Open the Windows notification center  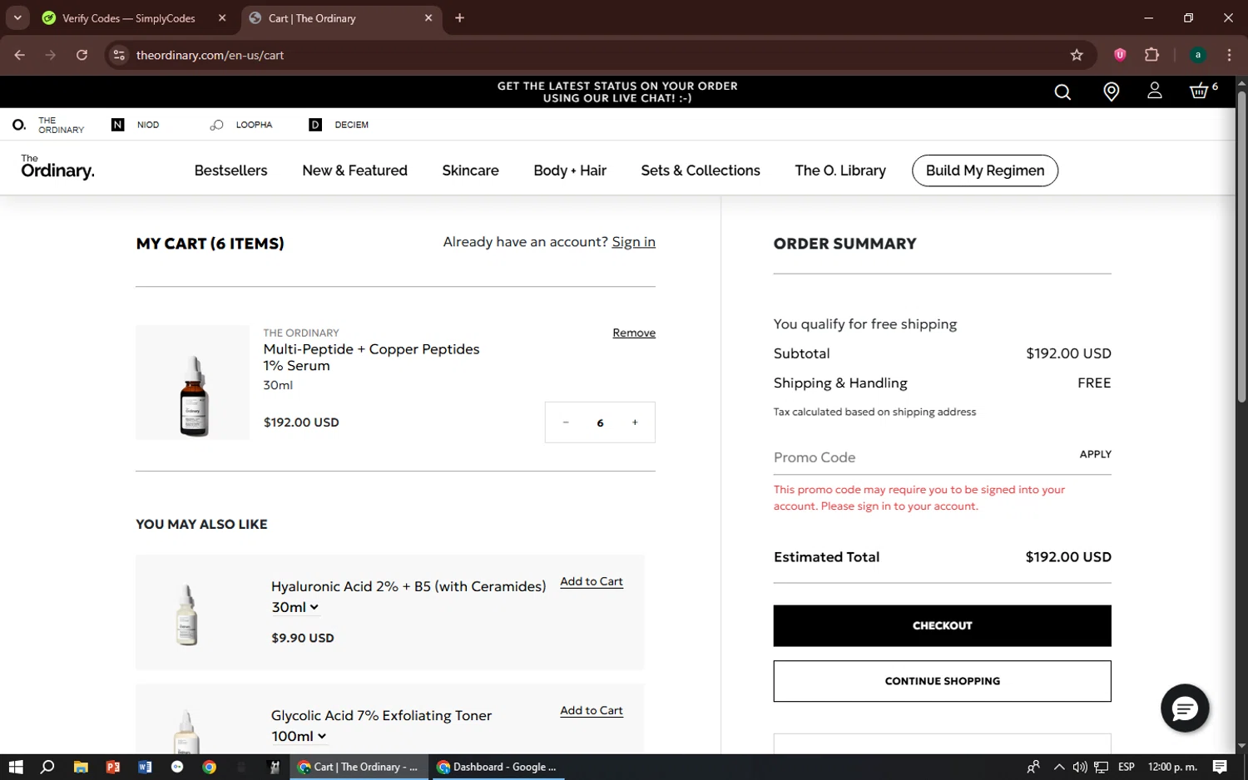coord(1220,767)
